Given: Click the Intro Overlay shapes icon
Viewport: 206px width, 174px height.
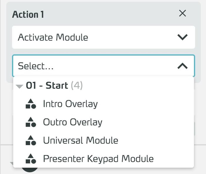Looking at the screenshot, I should click(31, 104).
